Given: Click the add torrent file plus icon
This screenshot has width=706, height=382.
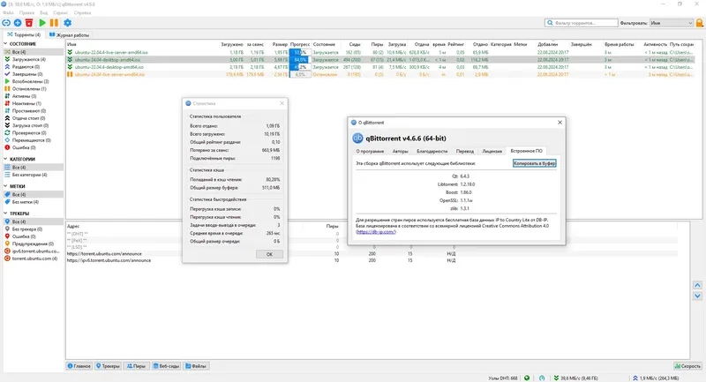Looking at the screenshot, I should tap(18, 23).
